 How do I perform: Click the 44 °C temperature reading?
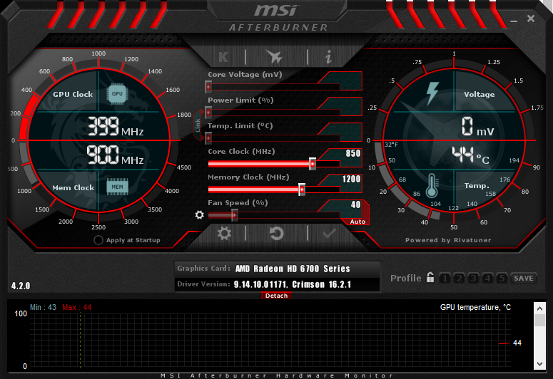pos(471,155)
